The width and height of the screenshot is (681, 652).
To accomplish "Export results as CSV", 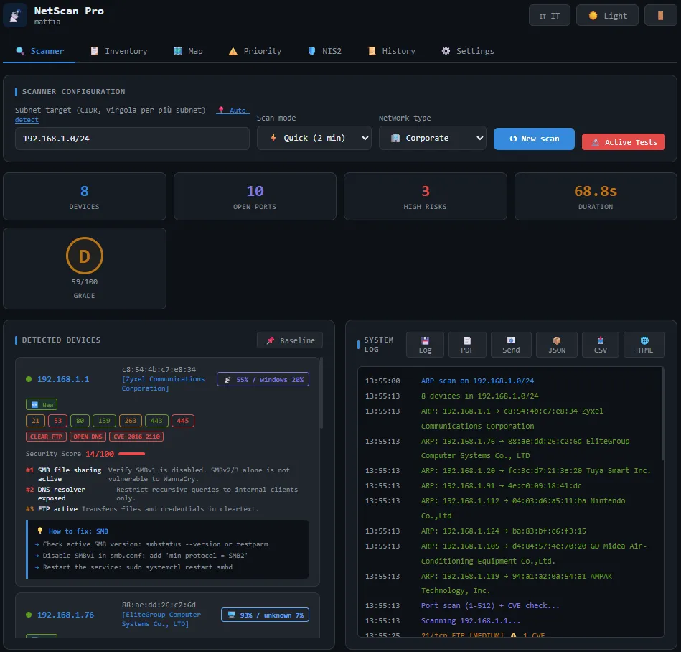I will (600, 345).
